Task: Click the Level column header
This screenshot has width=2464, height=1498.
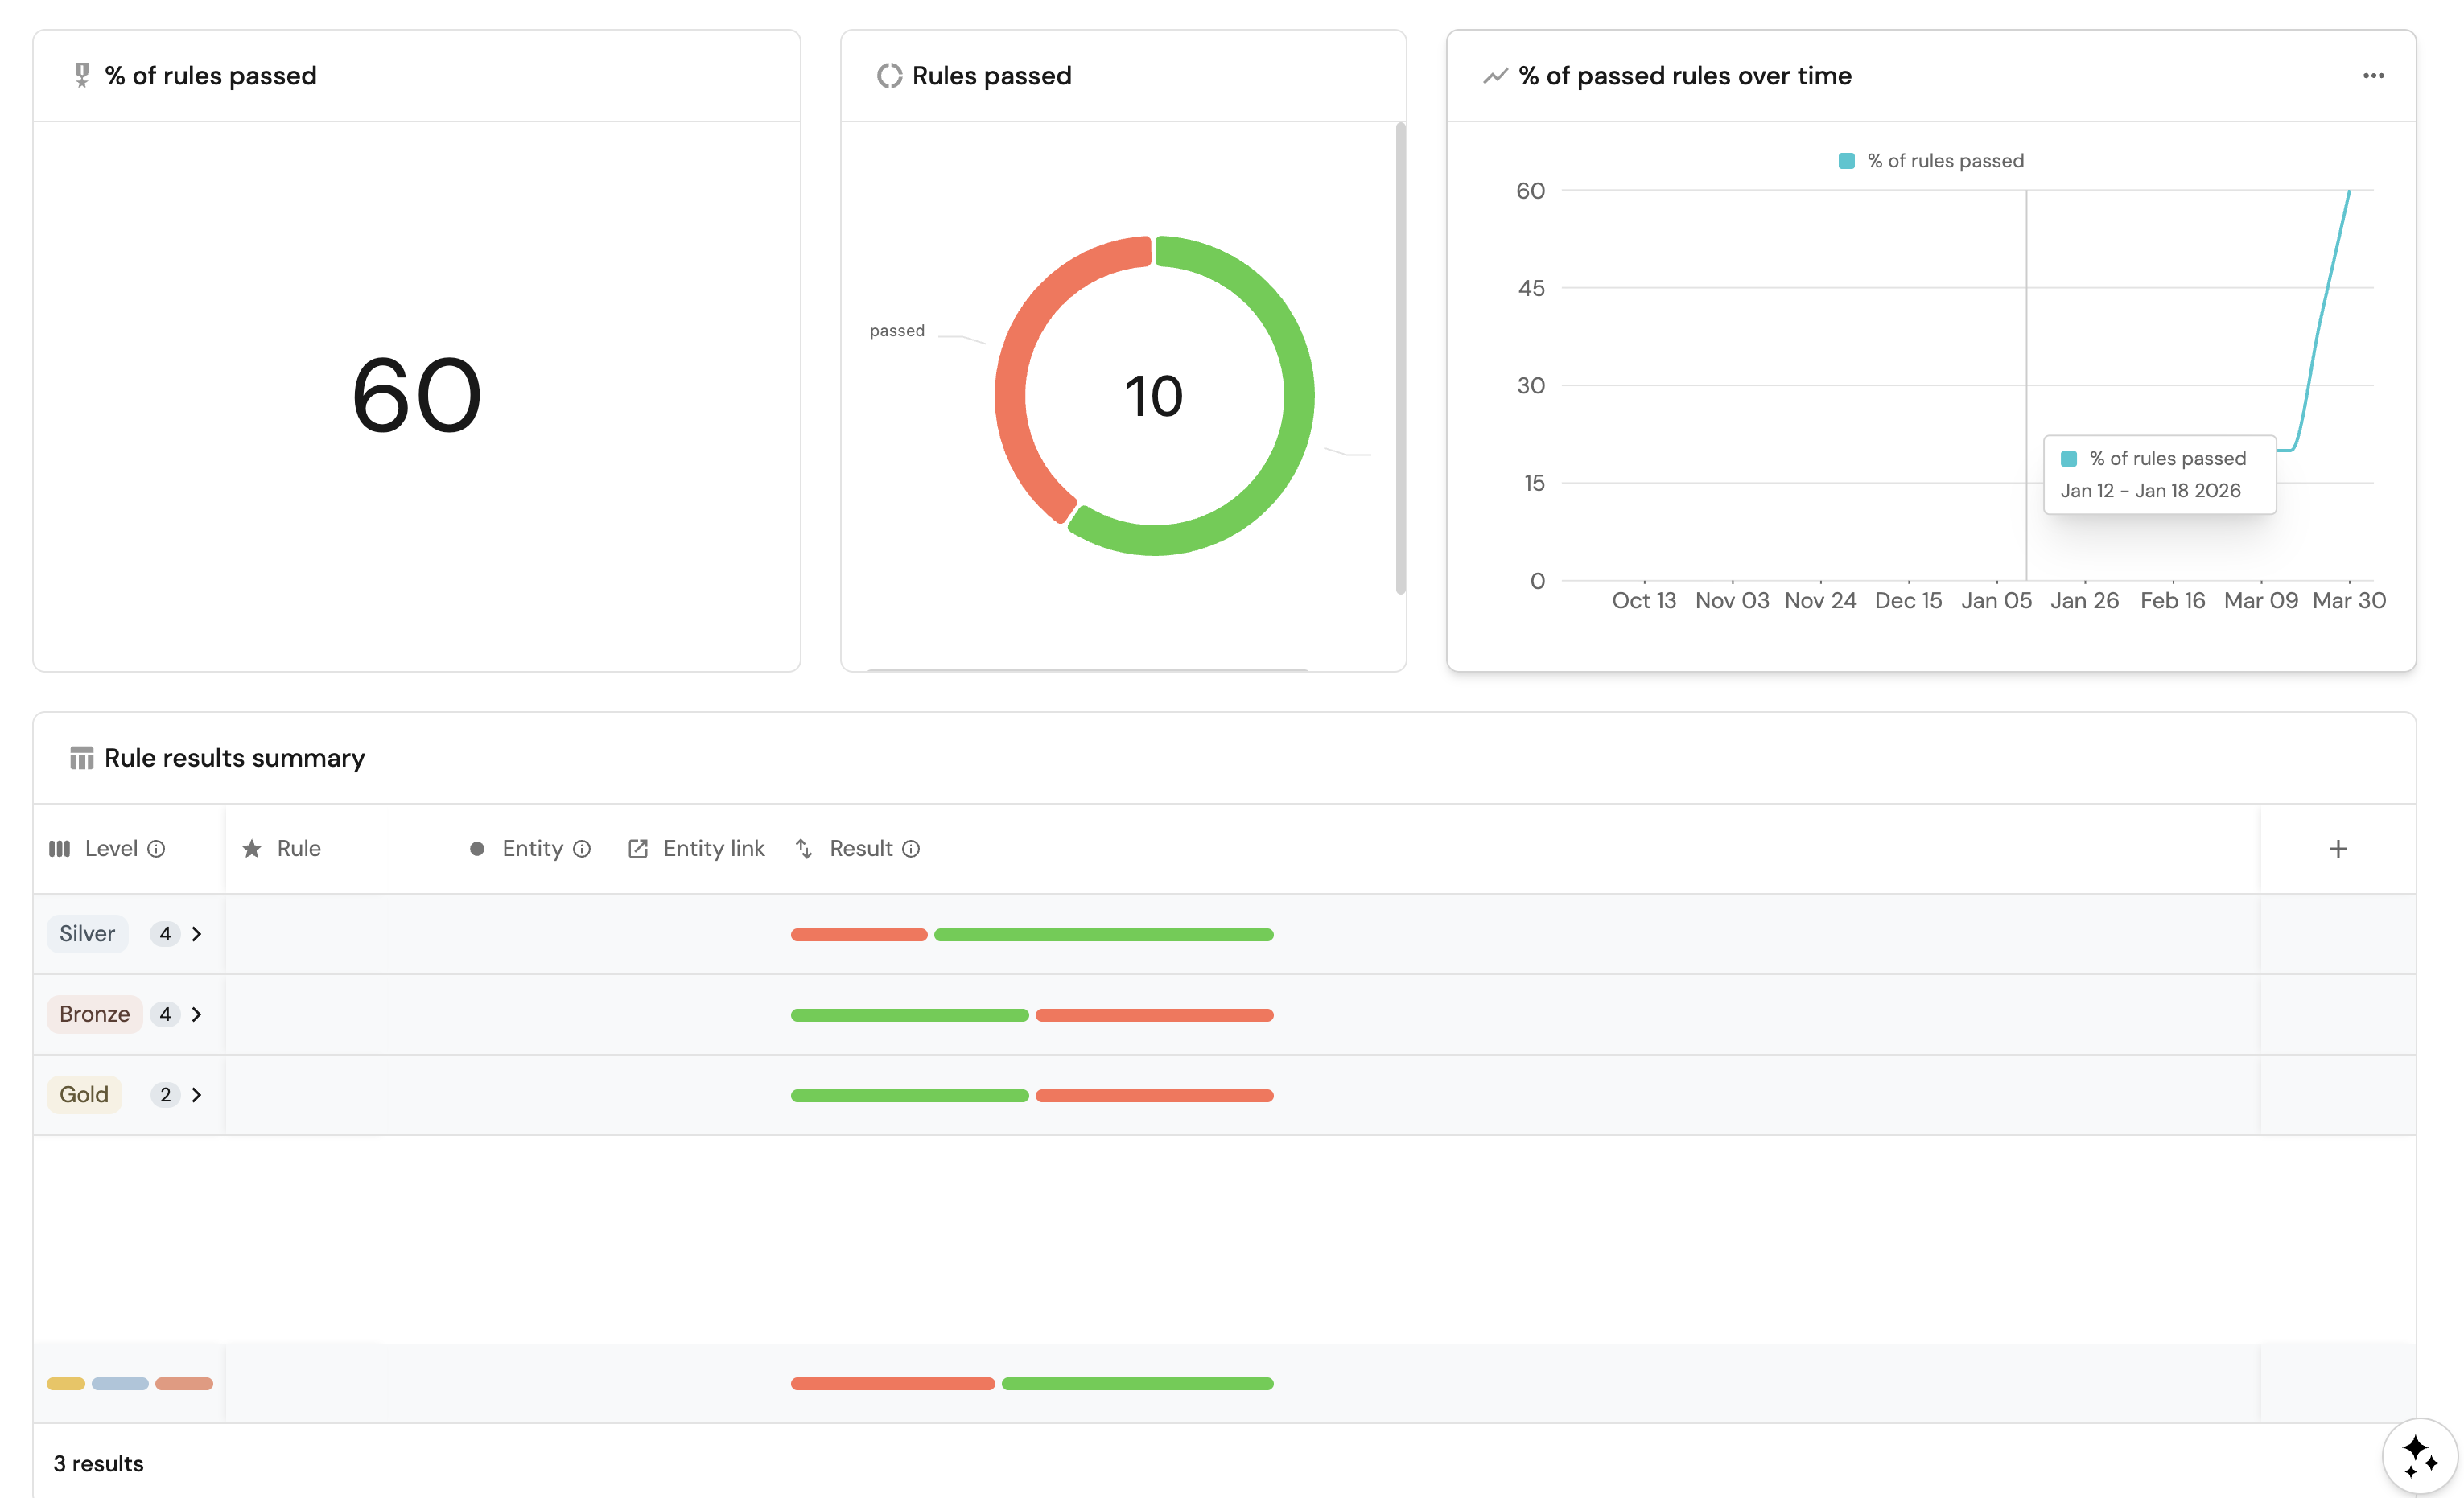Action: pyautogui.click(x=110, y=849)
